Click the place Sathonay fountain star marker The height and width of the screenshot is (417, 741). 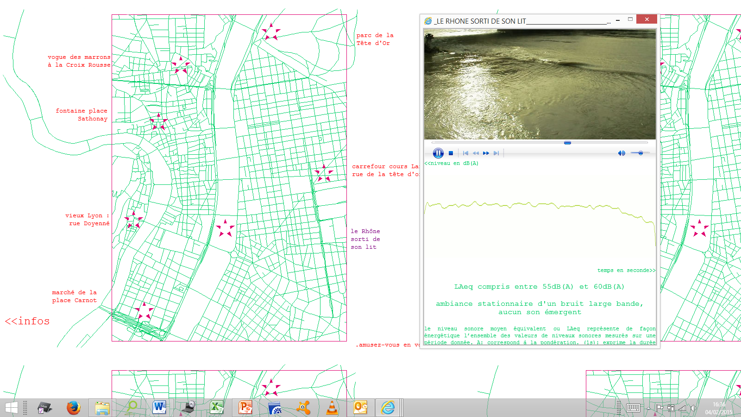click(158, 122)
